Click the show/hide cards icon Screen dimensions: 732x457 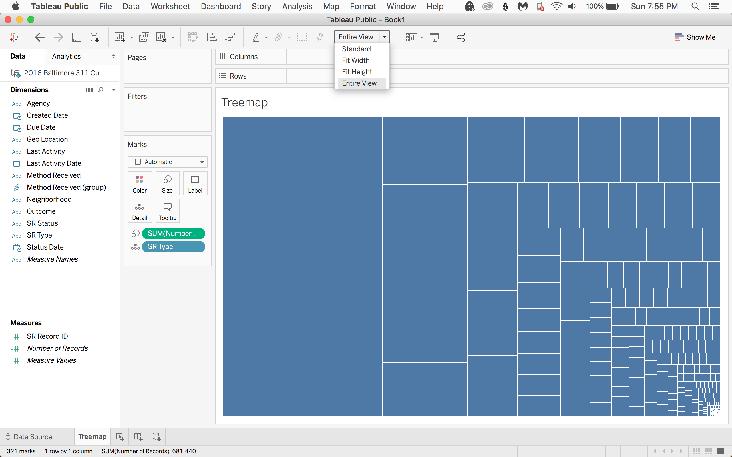tap(411, 37)
